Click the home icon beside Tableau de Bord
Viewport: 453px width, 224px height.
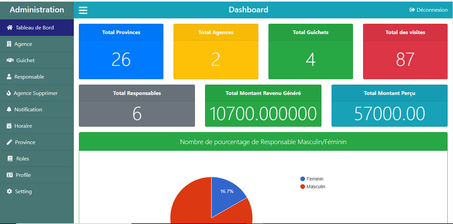tap(10, 27)
